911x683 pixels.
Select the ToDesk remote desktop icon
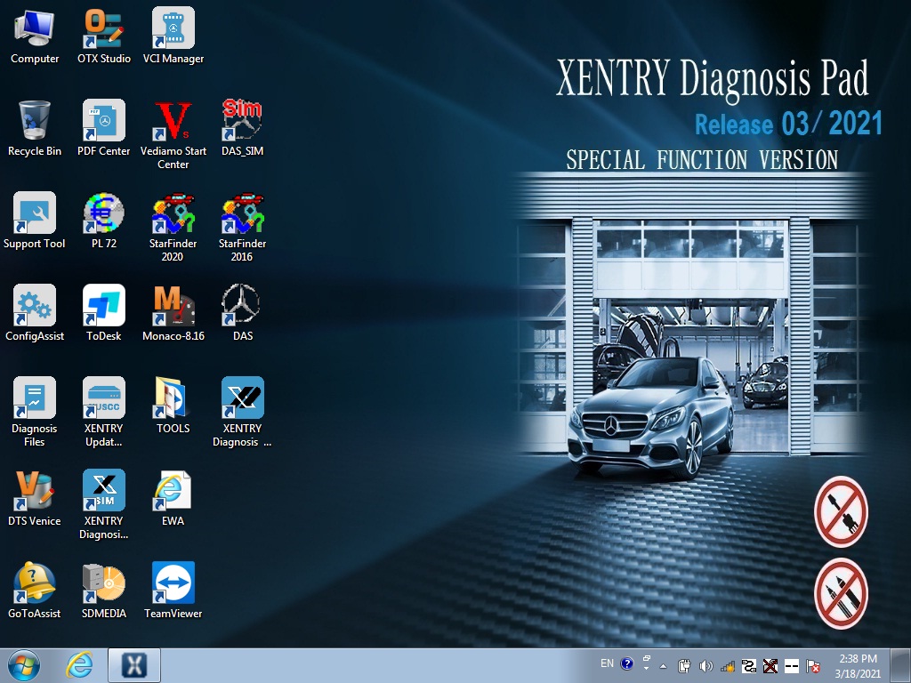[x=104, y=313]
